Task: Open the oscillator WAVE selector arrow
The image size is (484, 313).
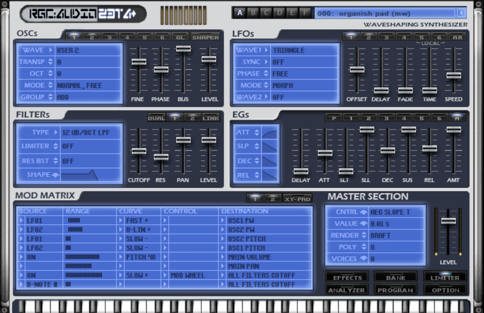Action: (51, 50)
